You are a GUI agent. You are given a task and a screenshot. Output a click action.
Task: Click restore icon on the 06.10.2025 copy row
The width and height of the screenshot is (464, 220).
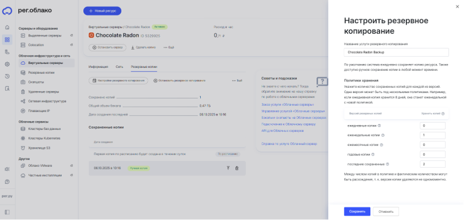pos(228,168)
